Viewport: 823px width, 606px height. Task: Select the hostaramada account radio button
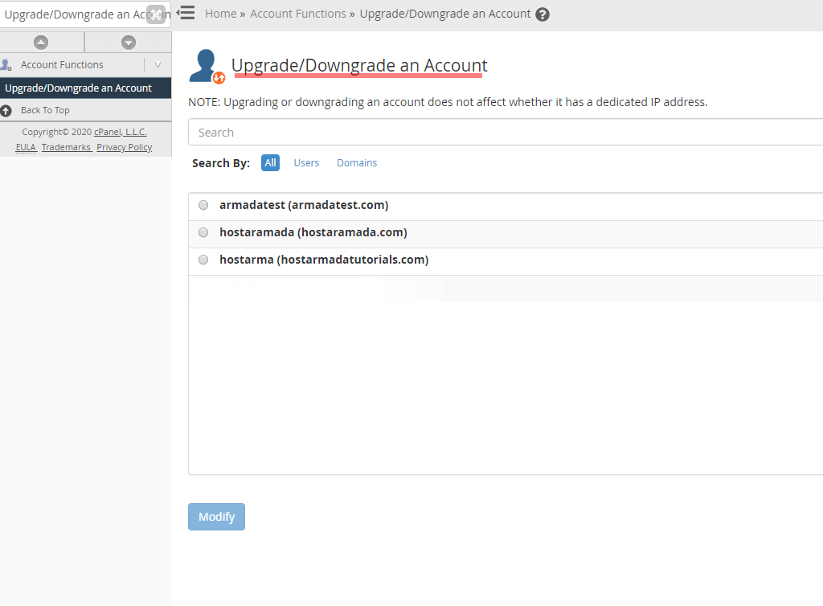click(203, 232)
